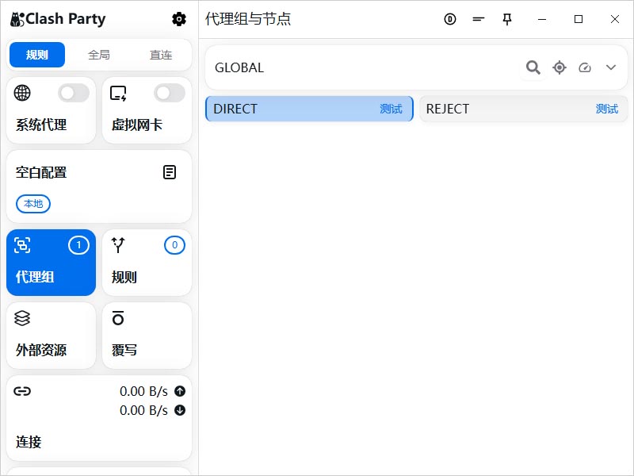This screenshot has width=634, height=476.
Task: Open the settings gear next to Clash Party
Action: (x=179, y=18)
